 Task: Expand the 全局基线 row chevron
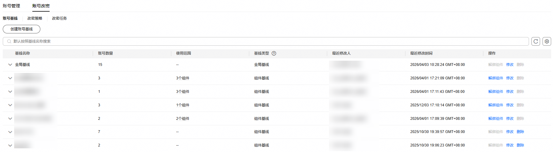(10, 65)
